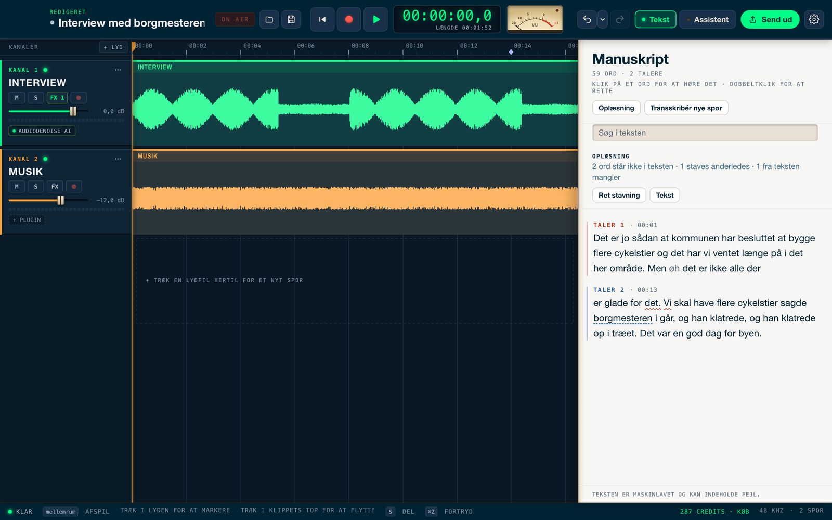832x520 pixels.
Task: Jump back to start of timeline
Action: [322, 20]
